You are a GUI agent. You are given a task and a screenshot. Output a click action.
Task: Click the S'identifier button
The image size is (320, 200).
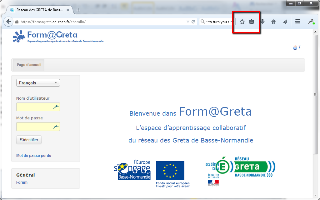click(x=29, y=140)
